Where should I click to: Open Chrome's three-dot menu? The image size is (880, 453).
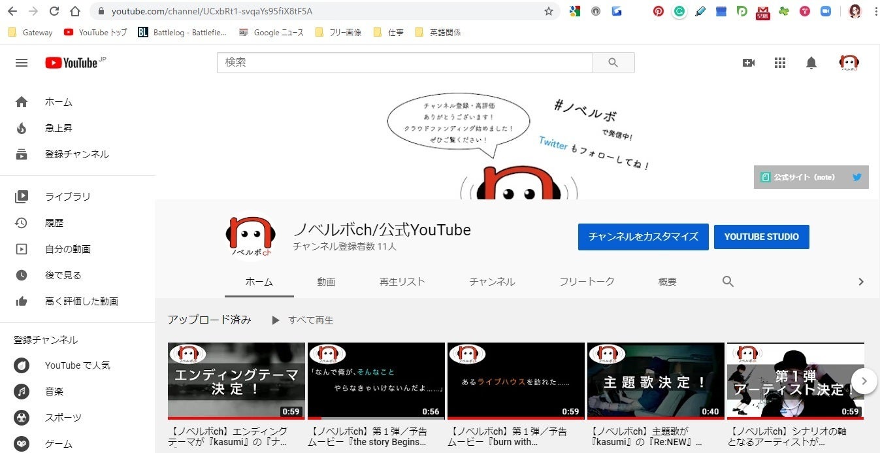[875, 11]
